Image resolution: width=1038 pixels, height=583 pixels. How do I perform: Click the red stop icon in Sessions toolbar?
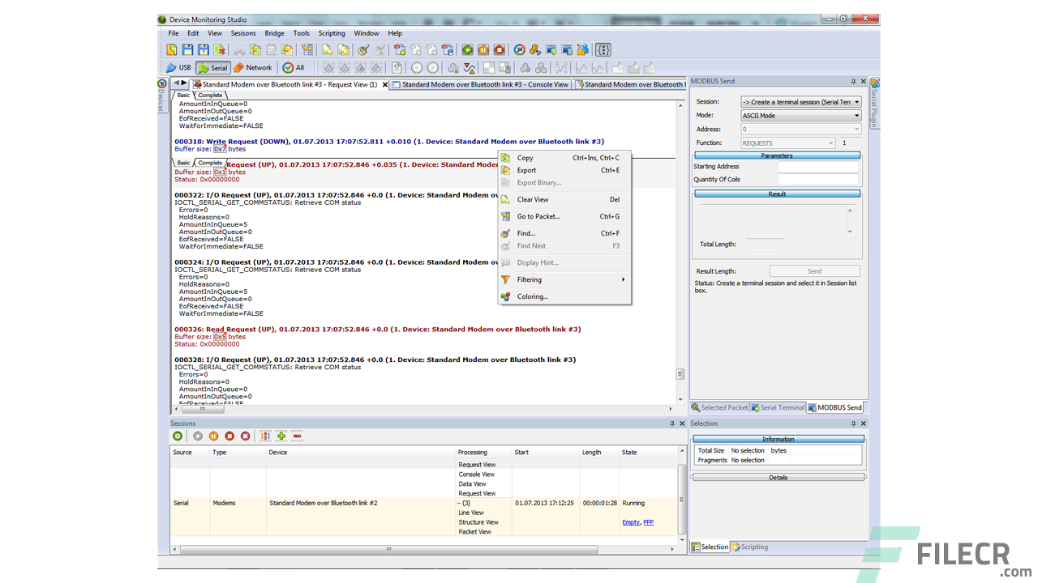(x=229, y=436)
